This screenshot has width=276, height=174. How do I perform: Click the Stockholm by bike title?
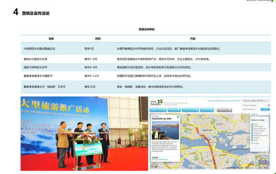161,118
